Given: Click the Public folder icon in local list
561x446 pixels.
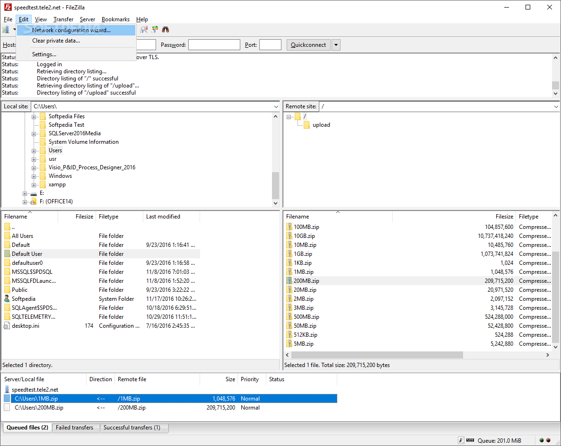Looking at the screenshot, I should click(7, 290).
